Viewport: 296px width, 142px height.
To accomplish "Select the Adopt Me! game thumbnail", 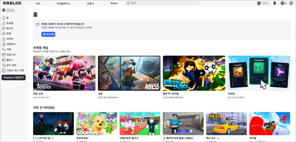I will (x=97, y=123).
